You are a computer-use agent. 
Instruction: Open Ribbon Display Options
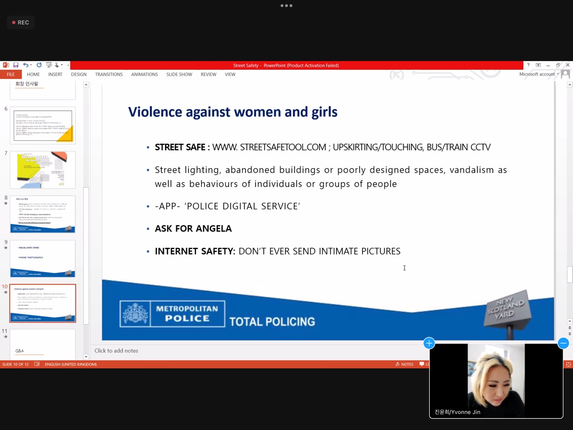point(538,65)
